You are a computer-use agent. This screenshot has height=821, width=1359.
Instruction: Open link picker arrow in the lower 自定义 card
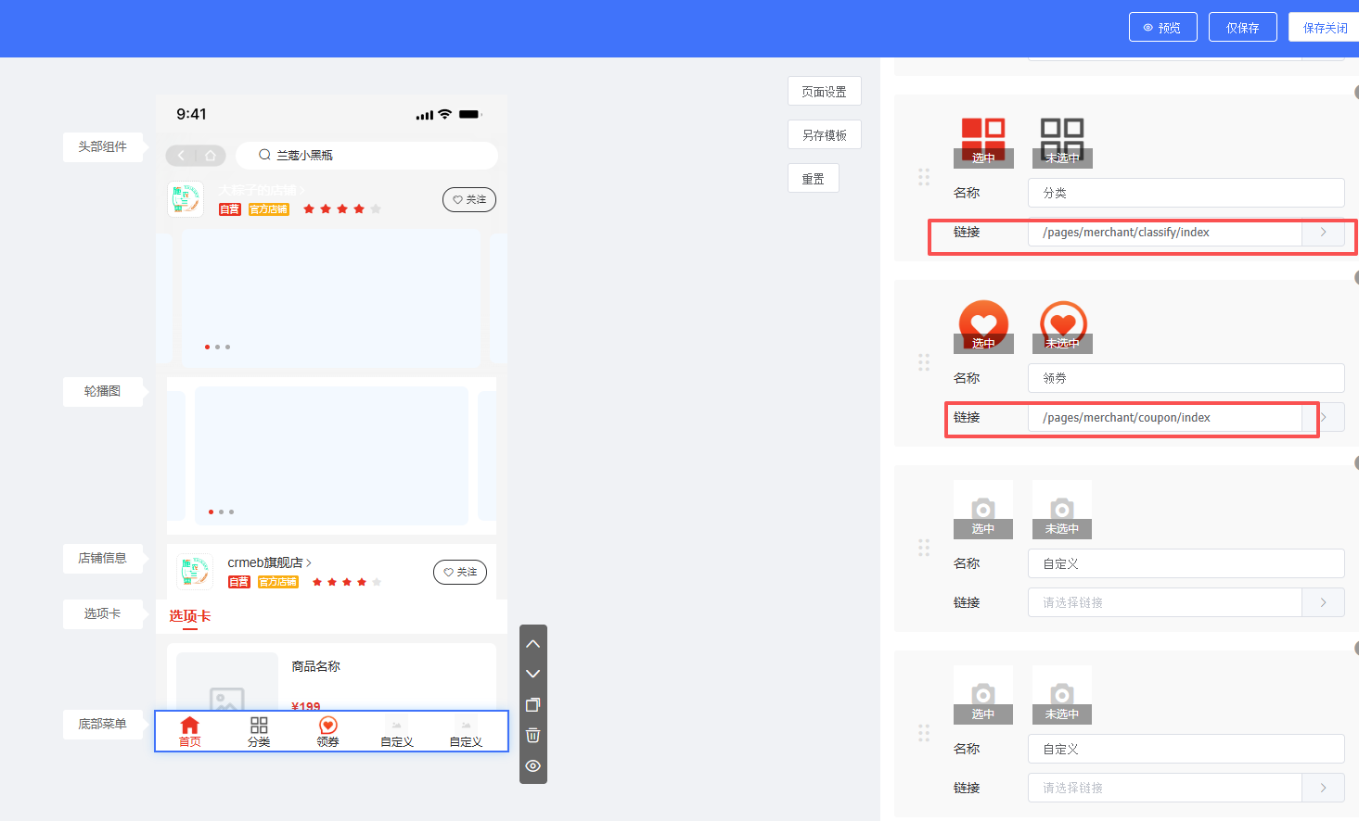click(x=1324, y=788)
